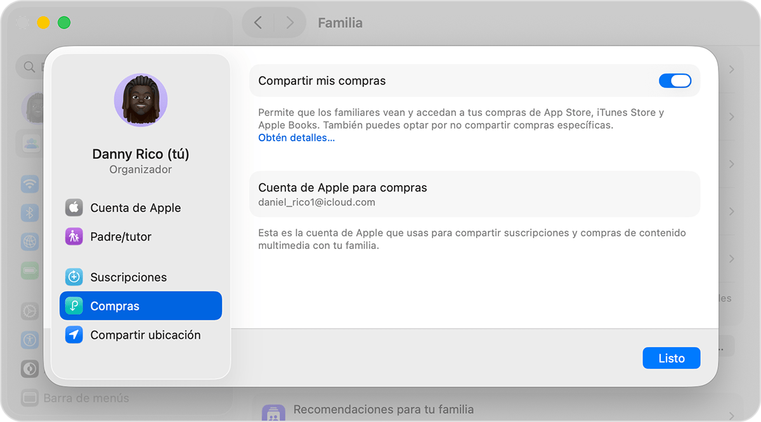761x422 pixels.
Task: Select the search icon in the sidebar
Action: pyautogui.click(x=29, y=67)
